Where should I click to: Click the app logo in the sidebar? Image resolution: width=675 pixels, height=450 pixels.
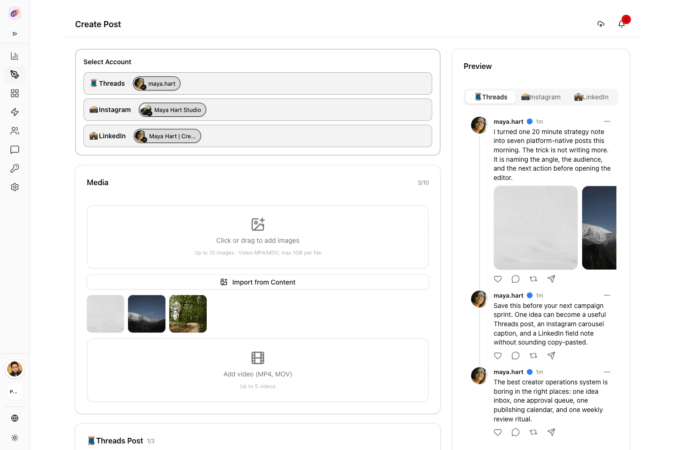15,13
